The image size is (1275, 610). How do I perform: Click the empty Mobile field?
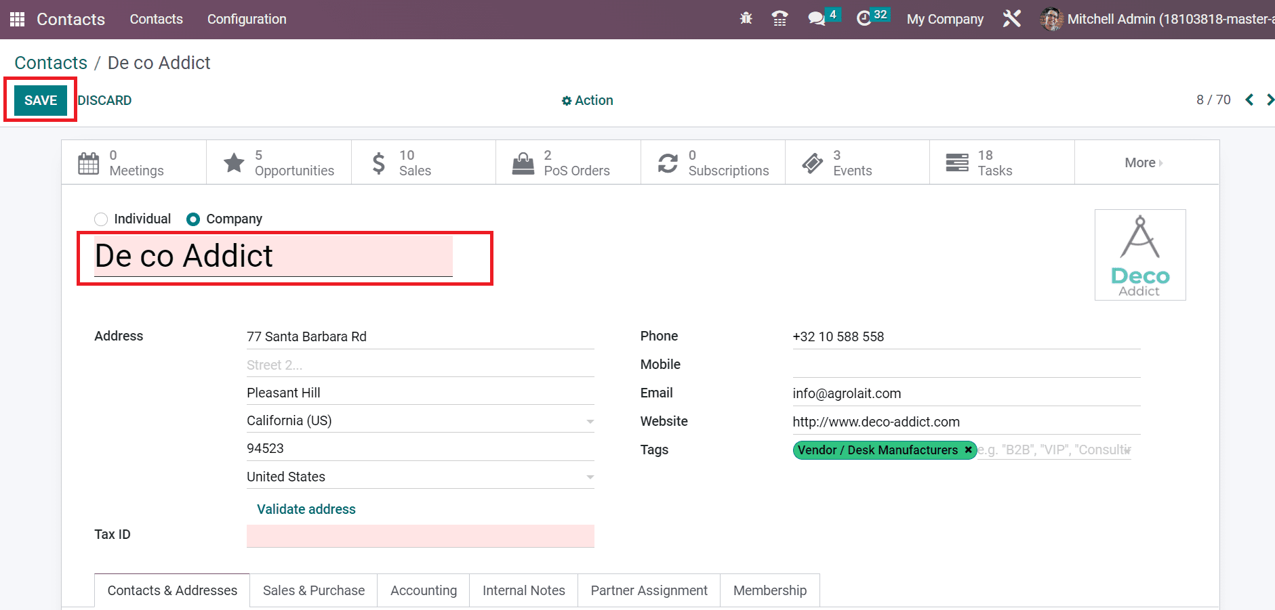point(967,365)
